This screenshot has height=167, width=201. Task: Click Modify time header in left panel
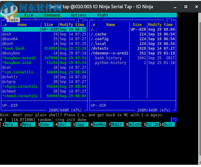pos(72,25)
